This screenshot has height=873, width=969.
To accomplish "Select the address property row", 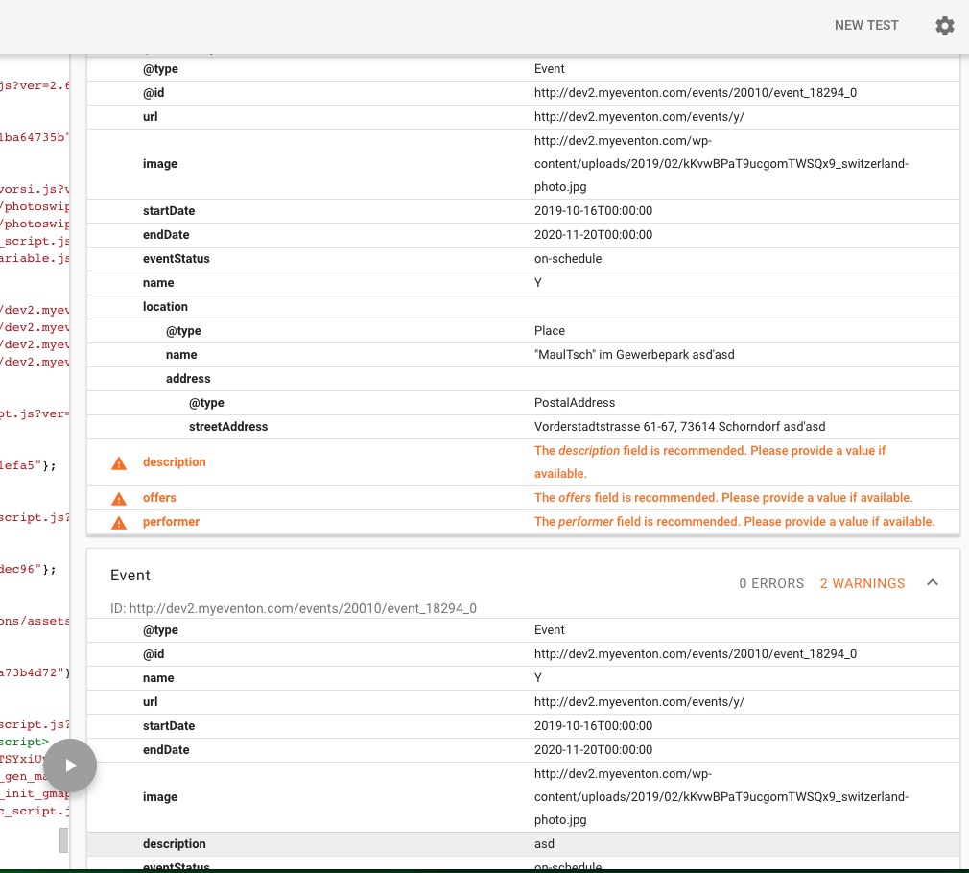I will [x=523, y=379].
